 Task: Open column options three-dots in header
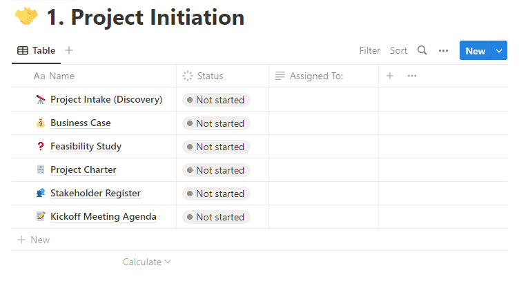412,76
